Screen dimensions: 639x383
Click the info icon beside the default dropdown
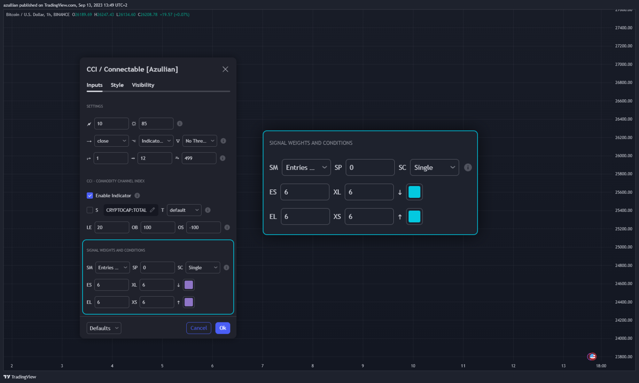[x=208, y=210]
